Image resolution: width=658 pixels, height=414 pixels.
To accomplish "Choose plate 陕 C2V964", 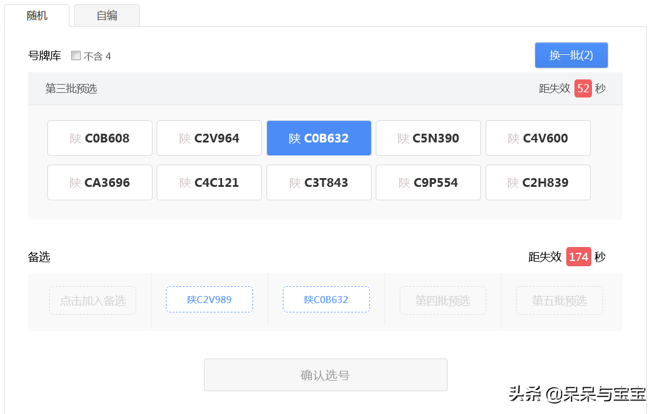I will click(209, 138).
